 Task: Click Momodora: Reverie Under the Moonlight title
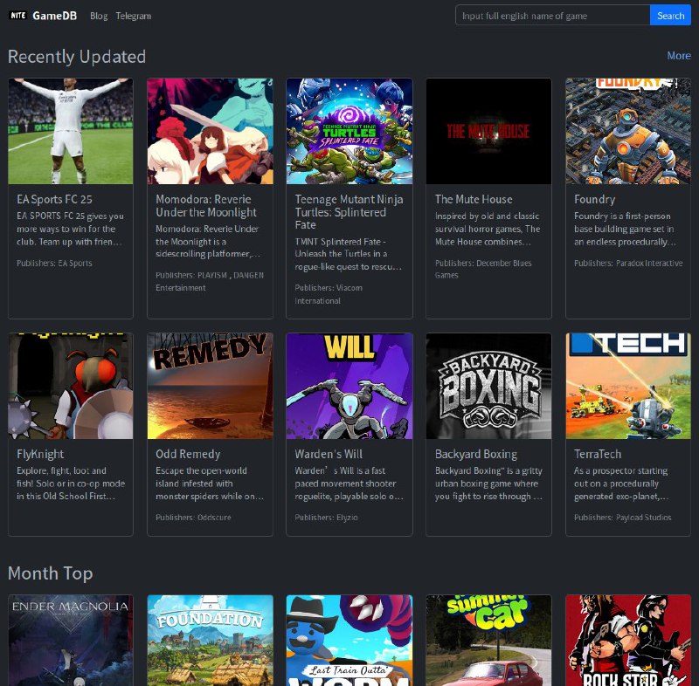[206, 206]
